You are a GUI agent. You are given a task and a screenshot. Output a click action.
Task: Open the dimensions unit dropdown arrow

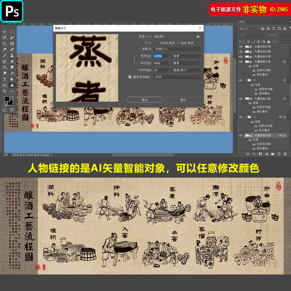pyautogui.click(x=156, y=43)
